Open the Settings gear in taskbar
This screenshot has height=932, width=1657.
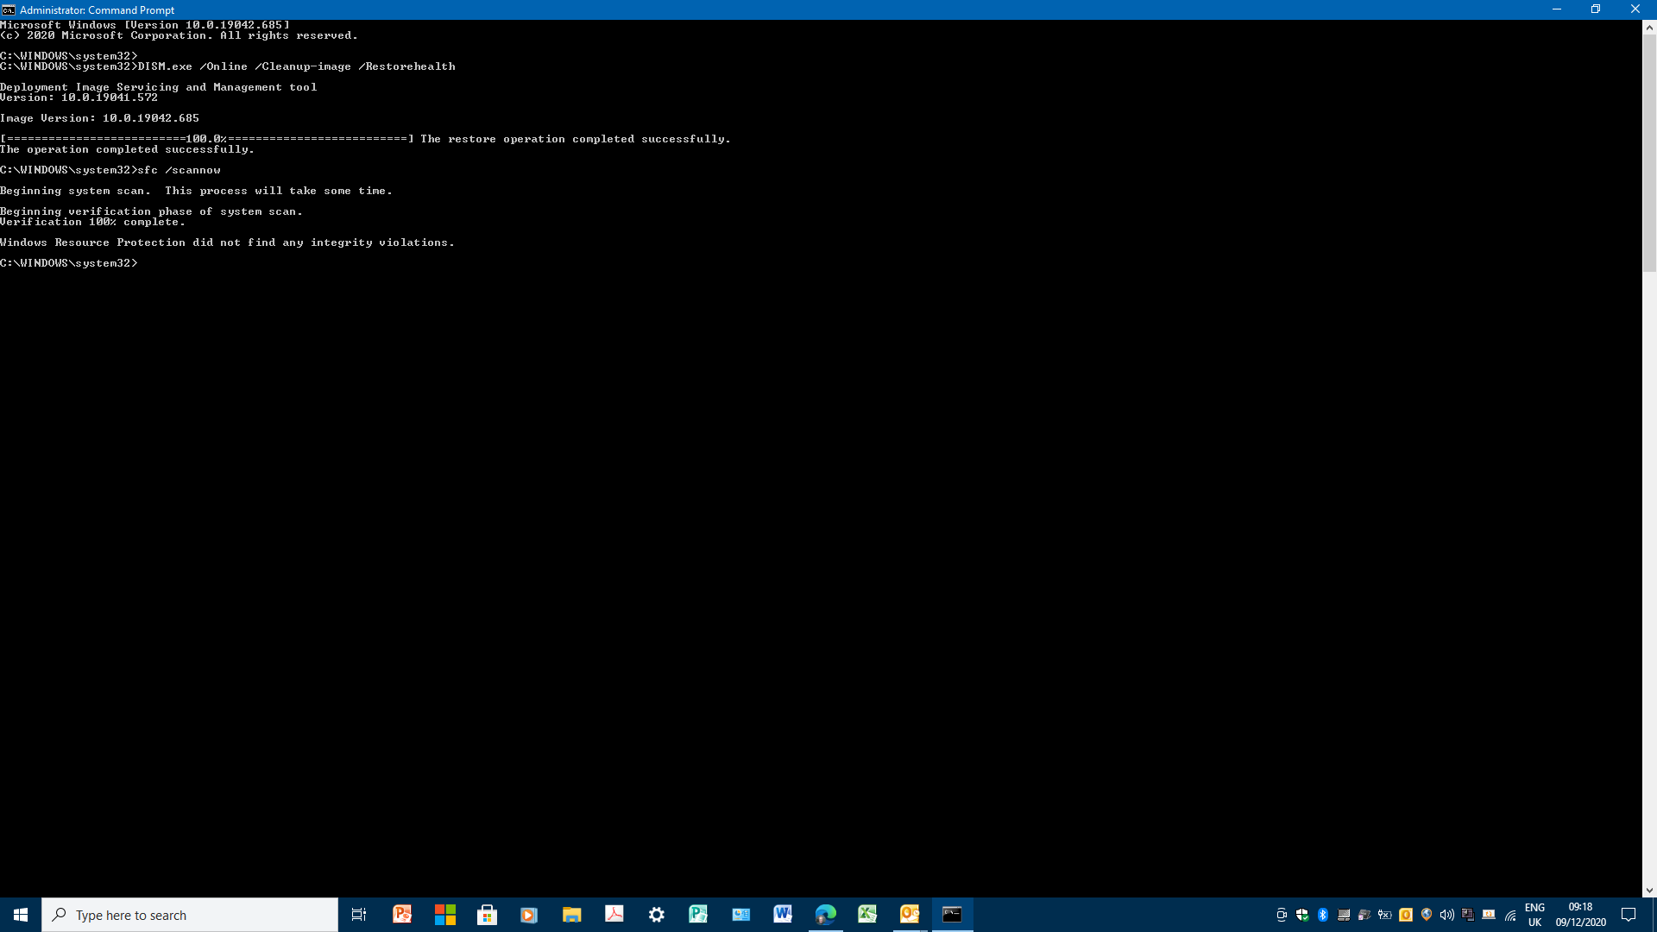[656, 914]
